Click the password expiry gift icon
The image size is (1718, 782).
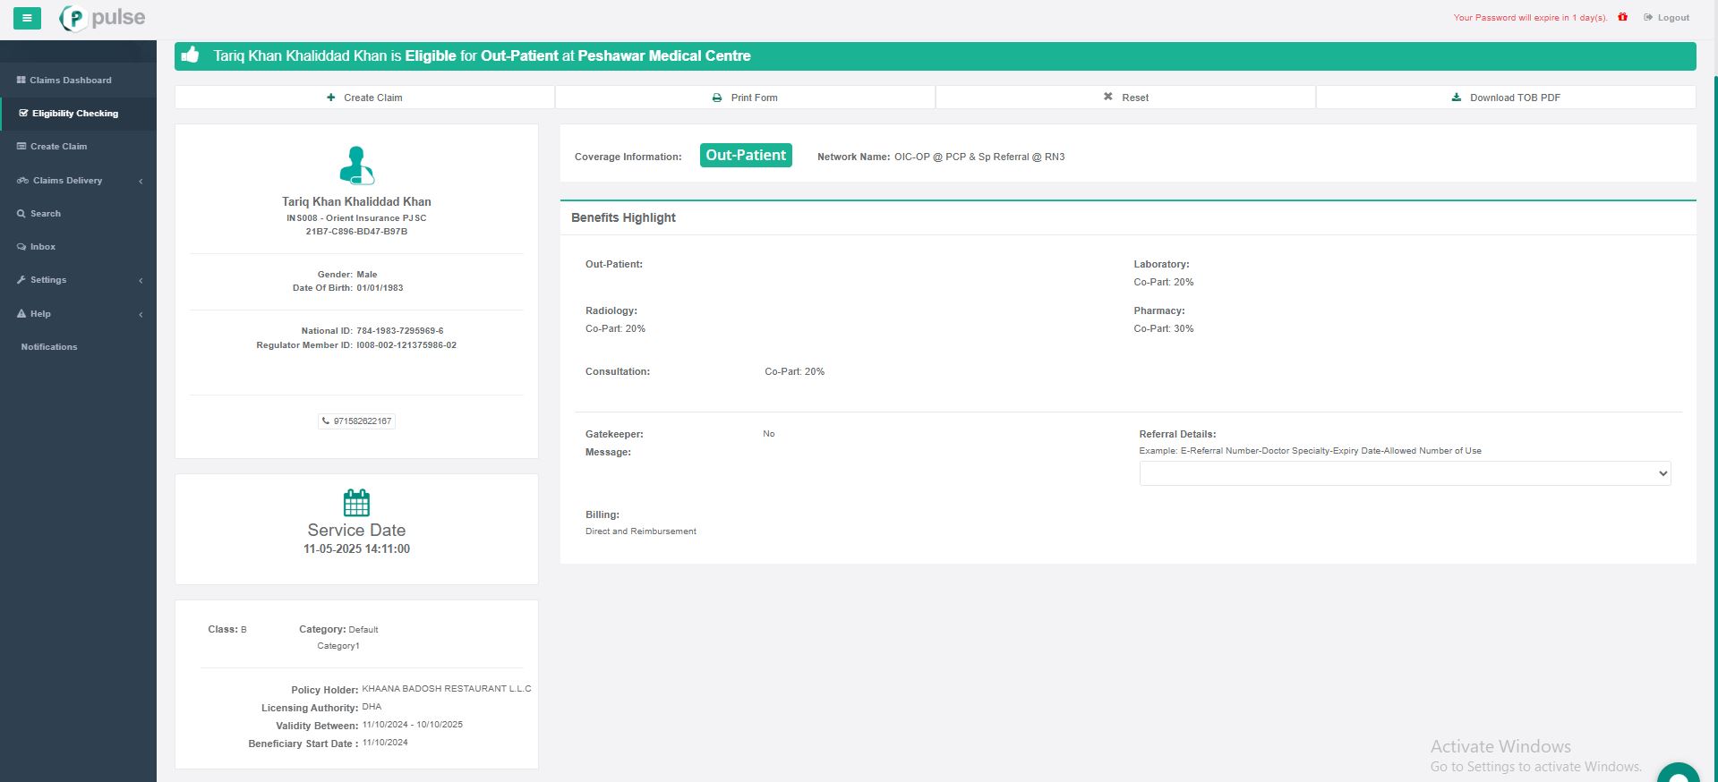point(1622,17)
